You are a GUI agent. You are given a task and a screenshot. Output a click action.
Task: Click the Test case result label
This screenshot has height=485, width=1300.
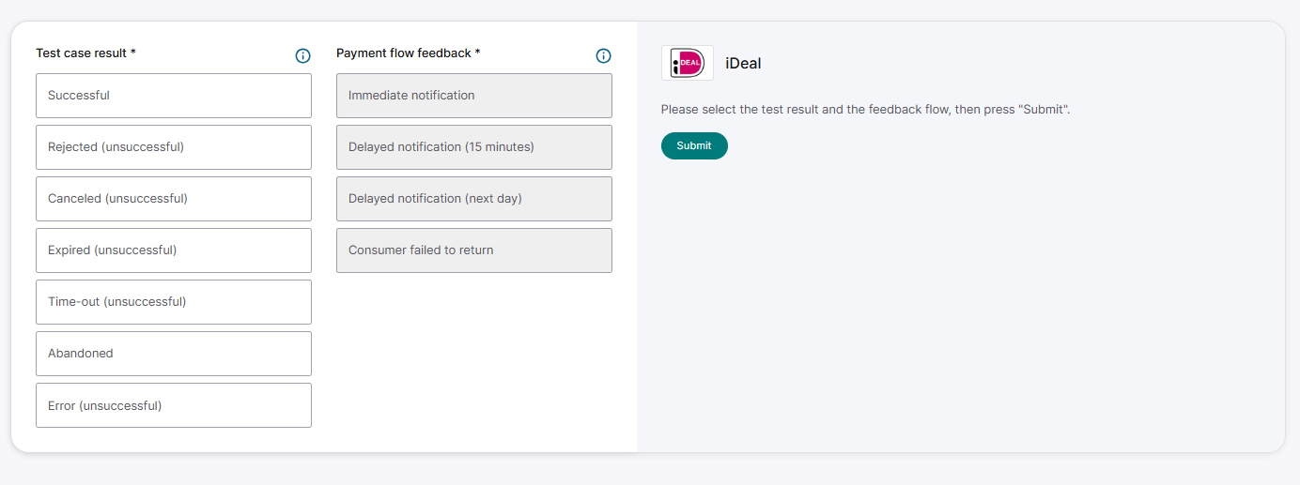(85, 53)
